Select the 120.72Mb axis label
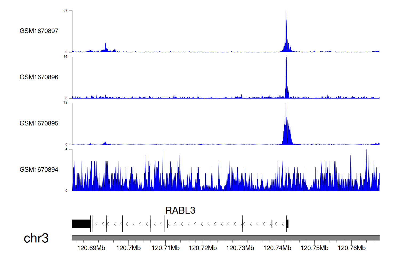The width and height of the screenshot is (400, 261). (203, 248)
